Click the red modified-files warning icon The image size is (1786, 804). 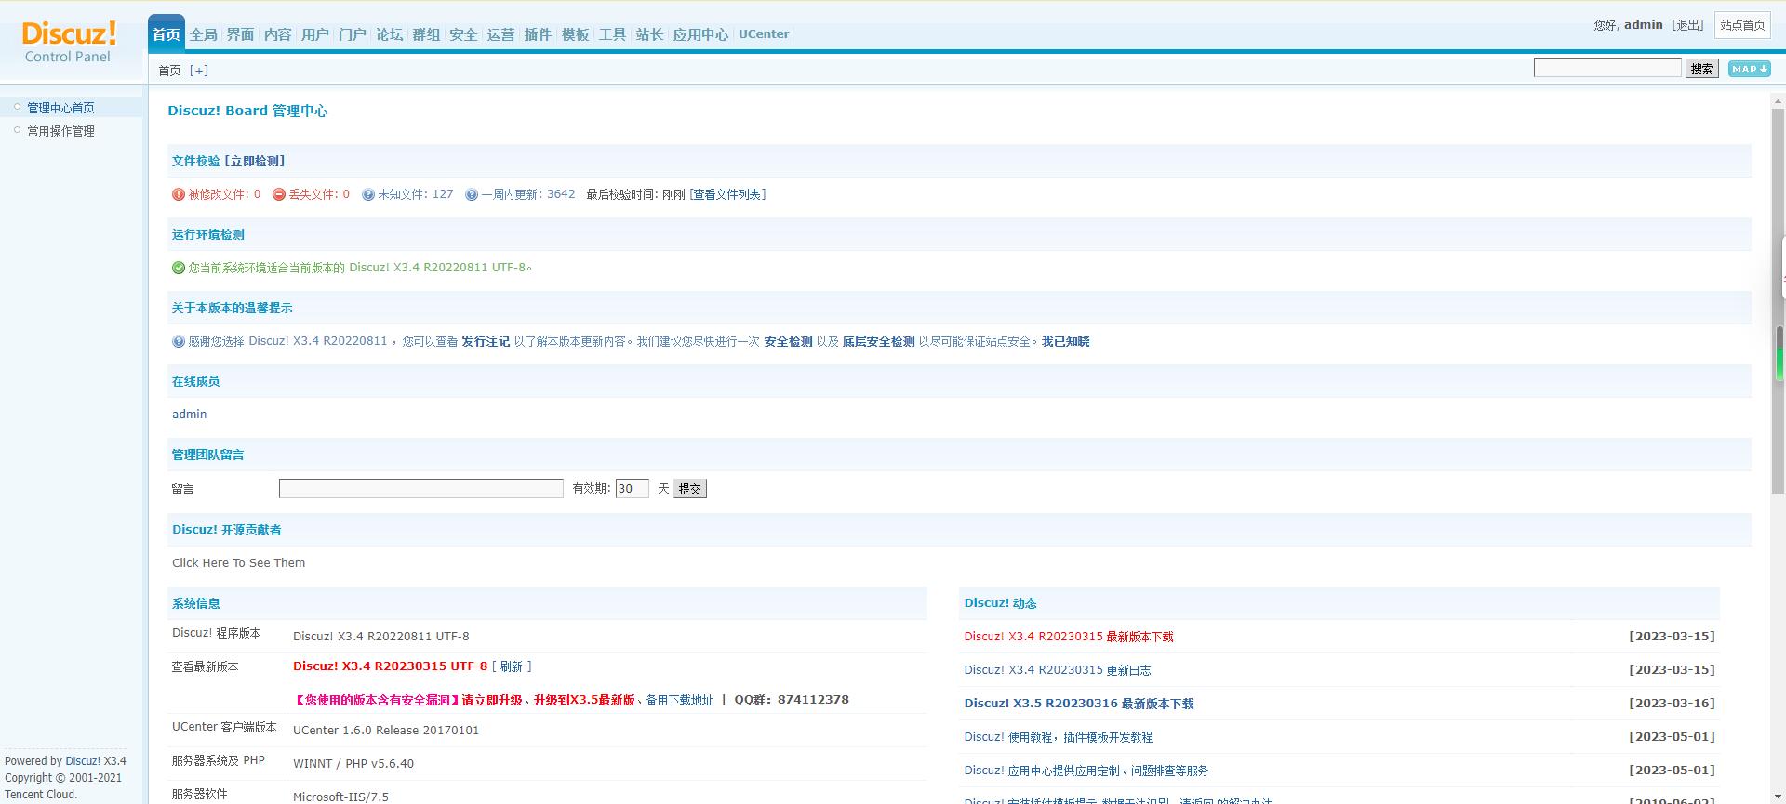179,194
